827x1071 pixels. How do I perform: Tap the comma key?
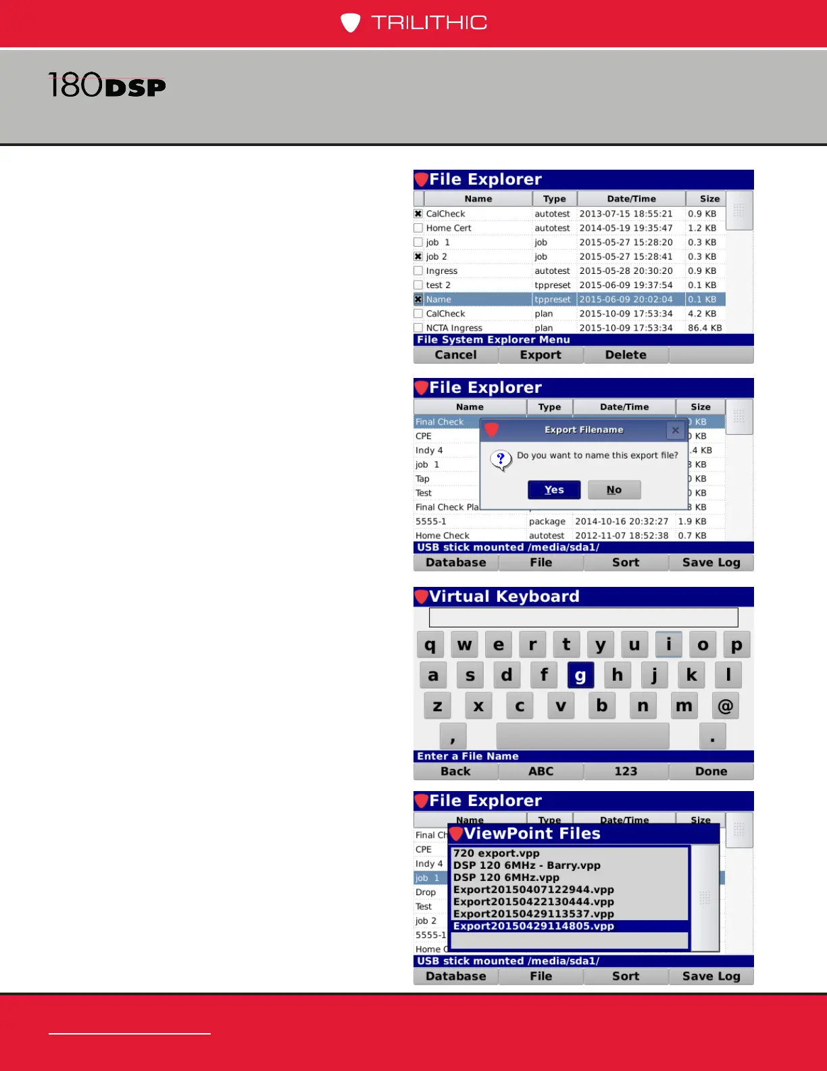453,736
